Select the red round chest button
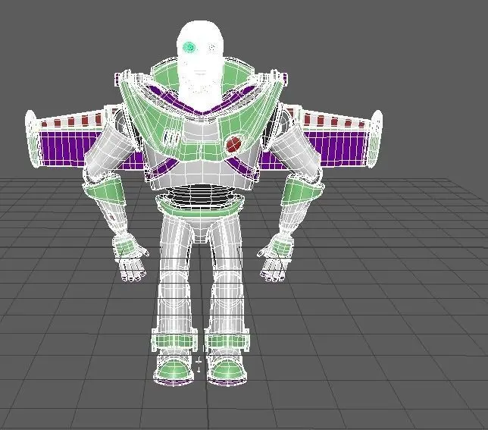Image resolution: width=488 pixels, height=430 pixels. tap(233, 144)
